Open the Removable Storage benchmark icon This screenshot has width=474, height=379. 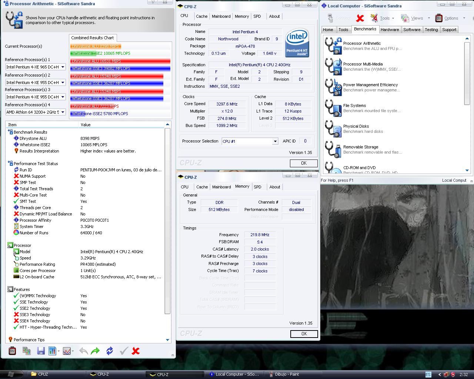[x=333, y=150]
